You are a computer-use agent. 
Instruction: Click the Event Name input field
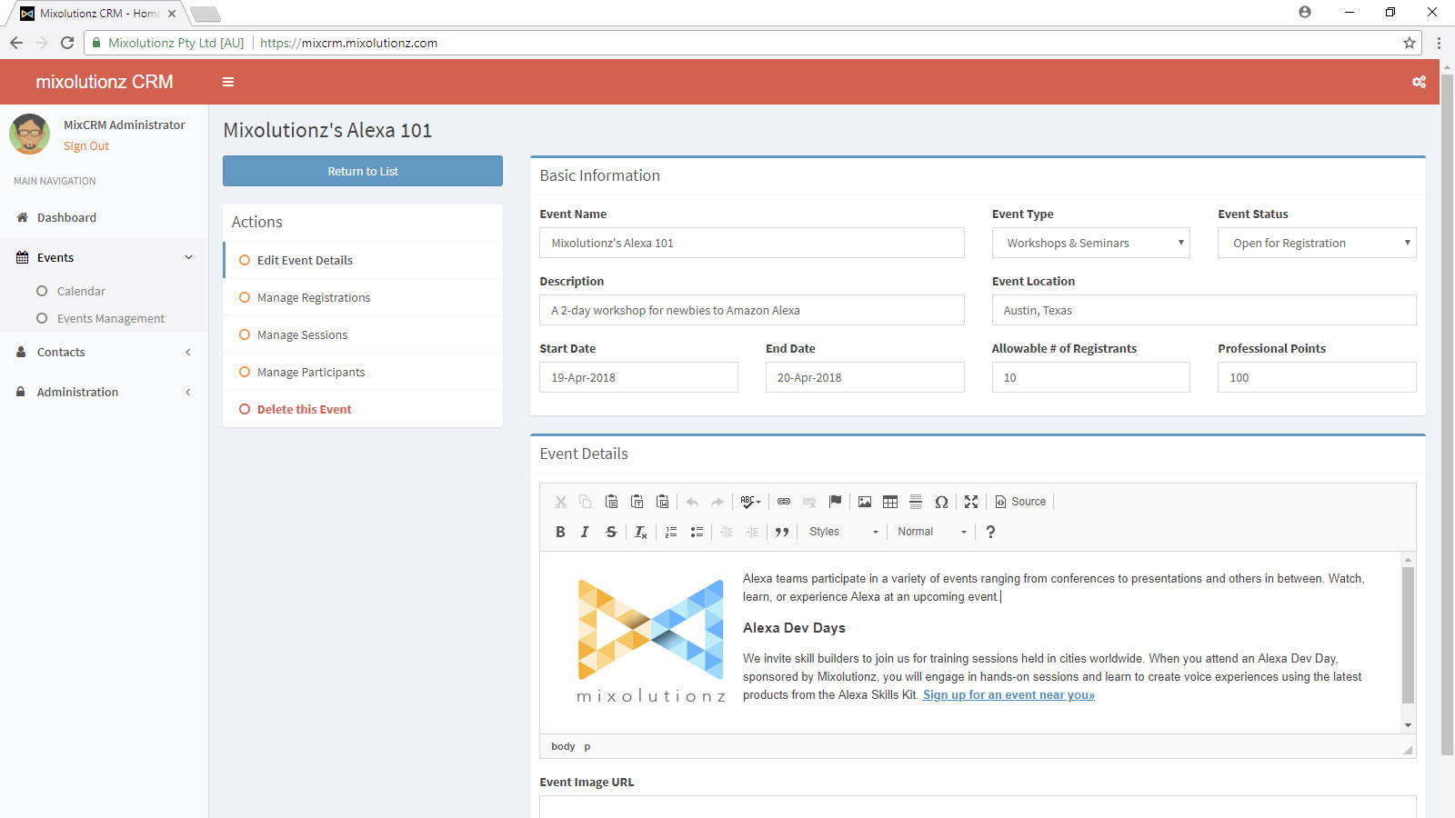[x=752, y=243]
